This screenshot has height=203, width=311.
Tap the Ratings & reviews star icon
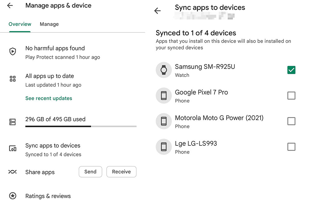(12, 196)
